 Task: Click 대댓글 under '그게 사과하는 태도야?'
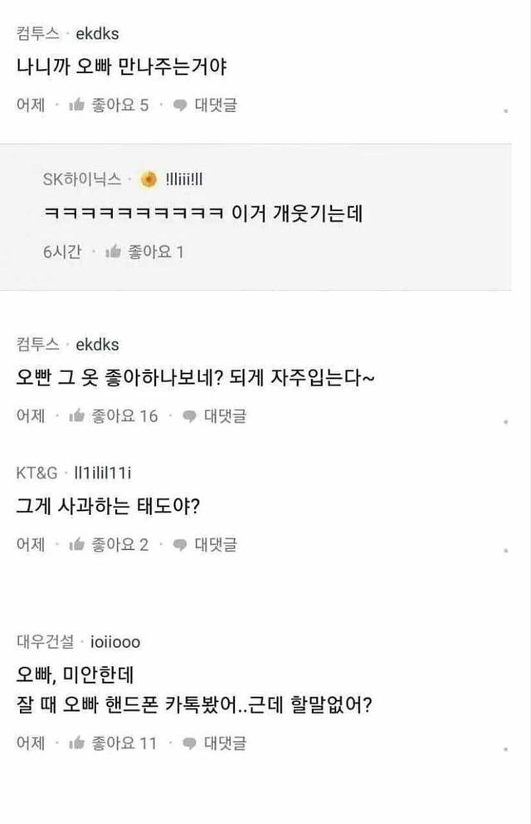click(x=215, y=545)
